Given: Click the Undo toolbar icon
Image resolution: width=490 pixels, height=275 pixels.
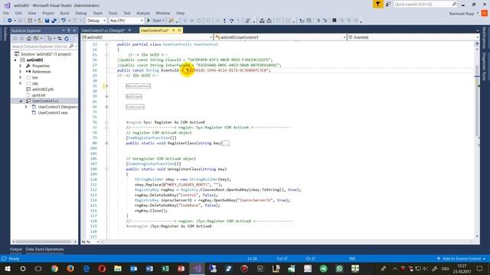Looking at the screenshot, I should (x=64, y=21).
